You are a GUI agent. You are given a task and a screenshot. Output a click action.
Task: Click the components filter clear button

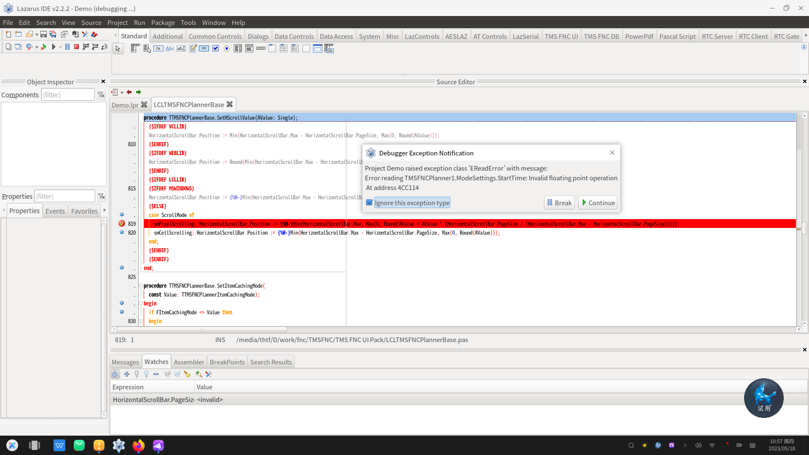pyautogui.click(x=101, y=95)
